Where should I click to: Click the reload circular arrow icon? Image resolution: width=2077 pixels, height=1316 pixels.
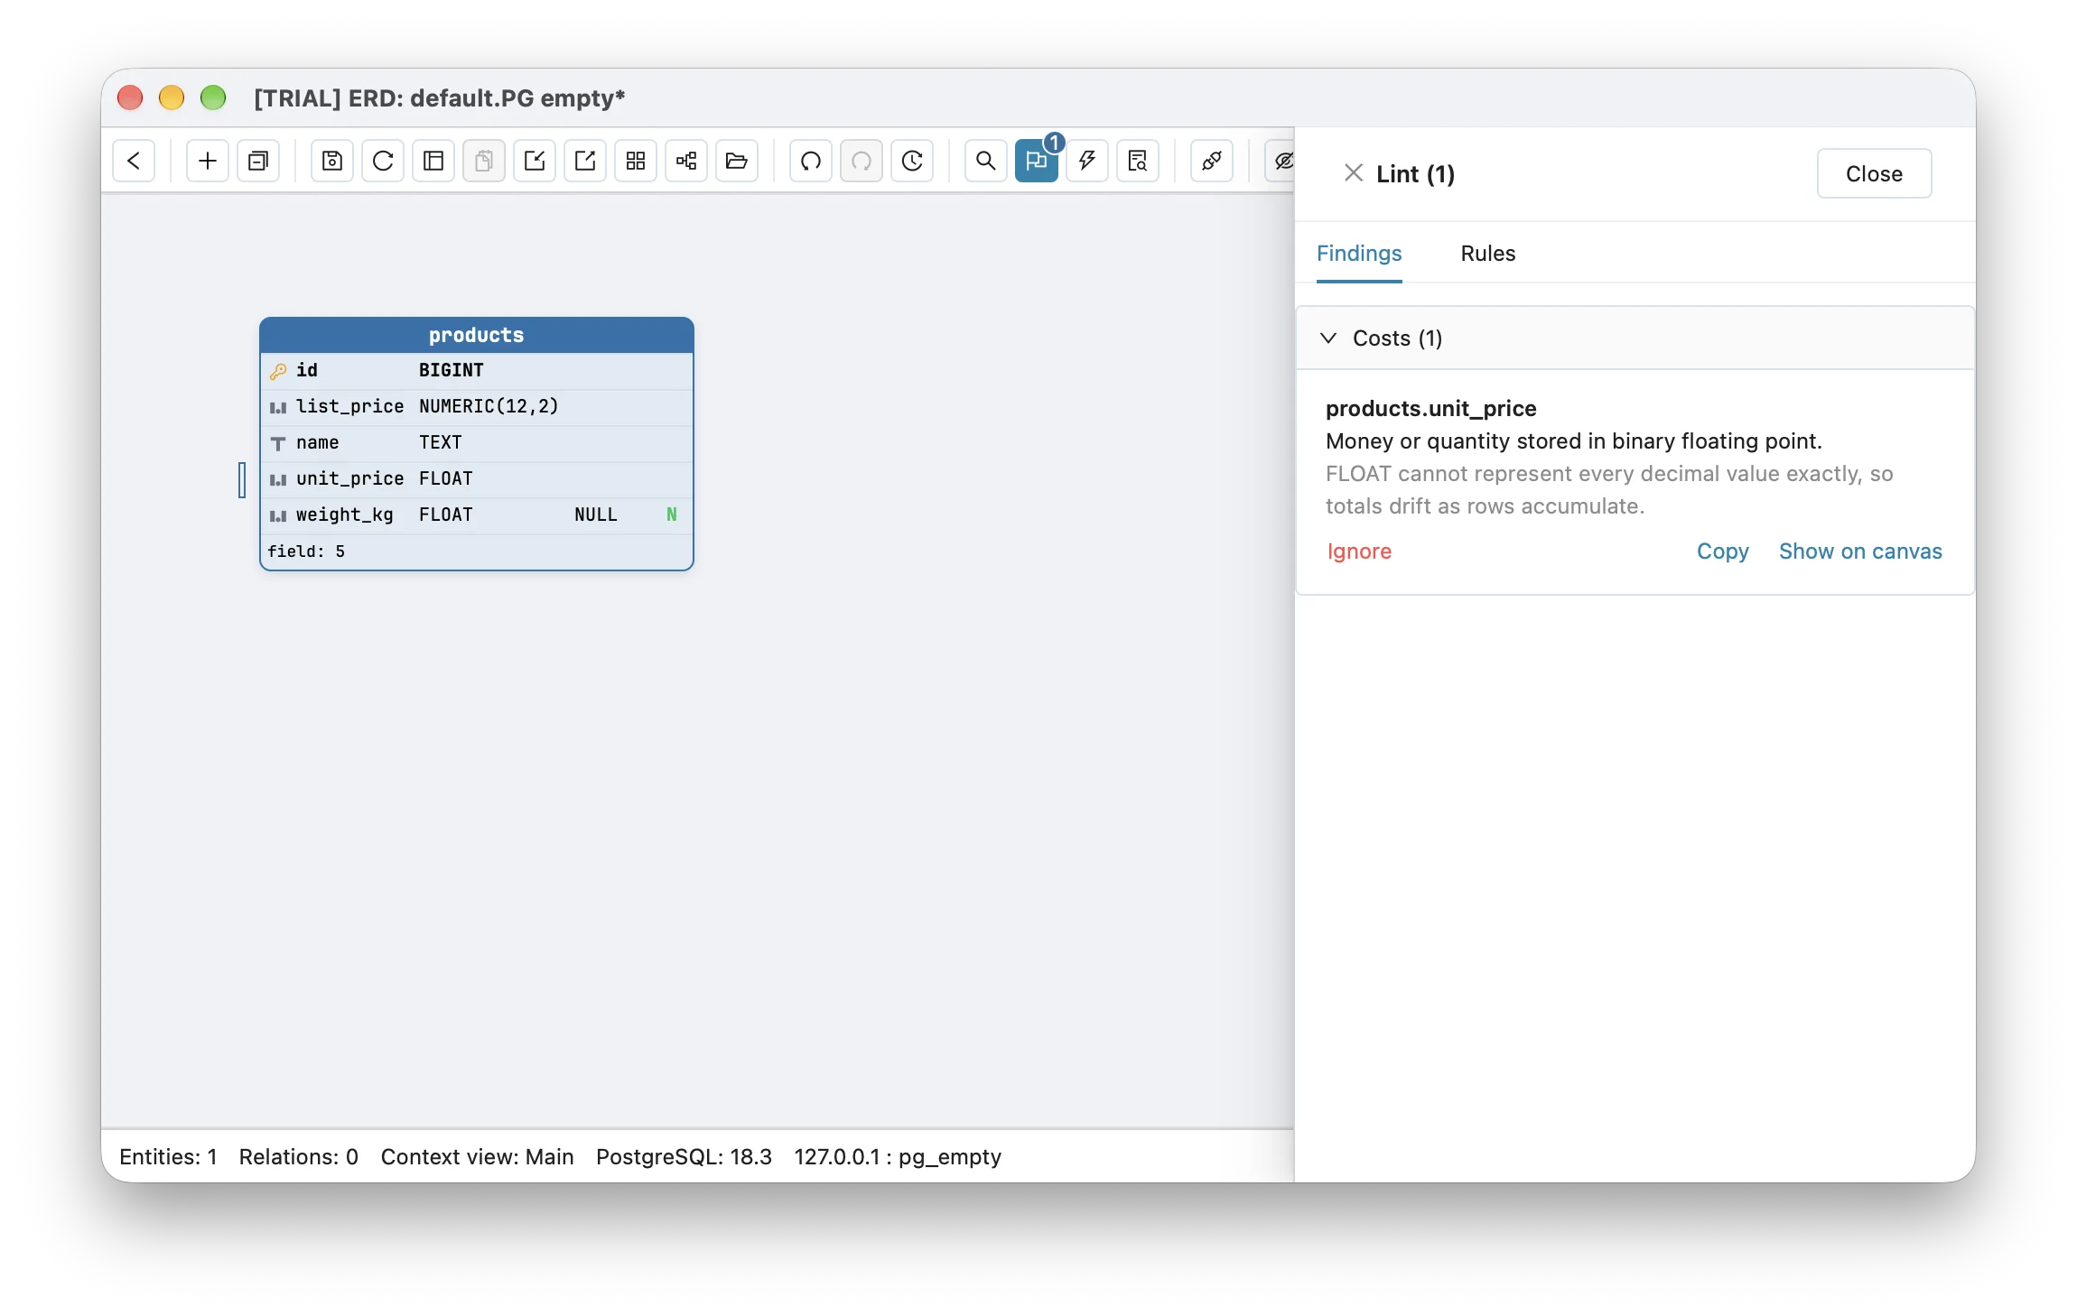pos(383,161)
